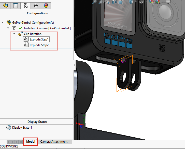This screenshot has height=149, width=185.
Task: Open the DisplayManager color sphere tab
Action: [x=46, y=5]
